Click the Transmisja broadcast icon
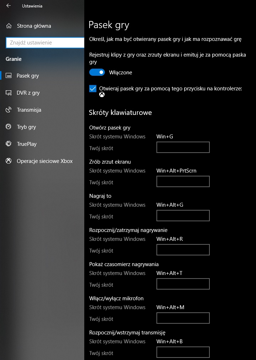 [9, 110]
